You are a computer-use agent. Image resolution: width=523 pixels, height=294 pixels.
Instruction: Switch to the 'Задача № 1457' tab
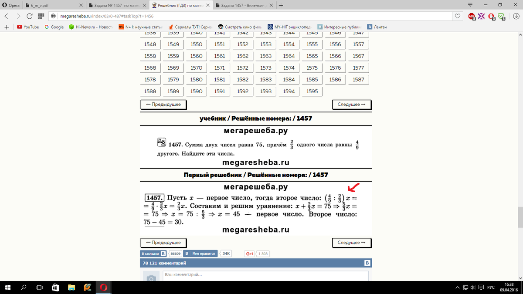tap(117, 6)
